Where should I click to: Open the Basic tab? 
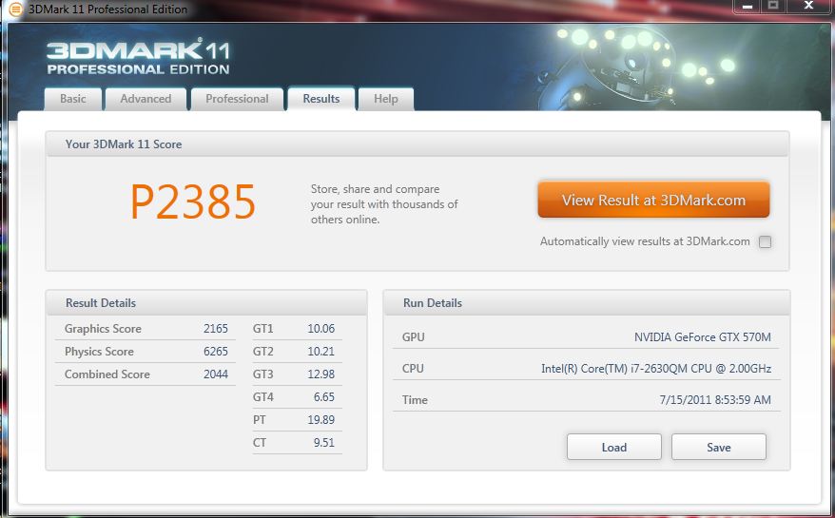pos(73,99)
